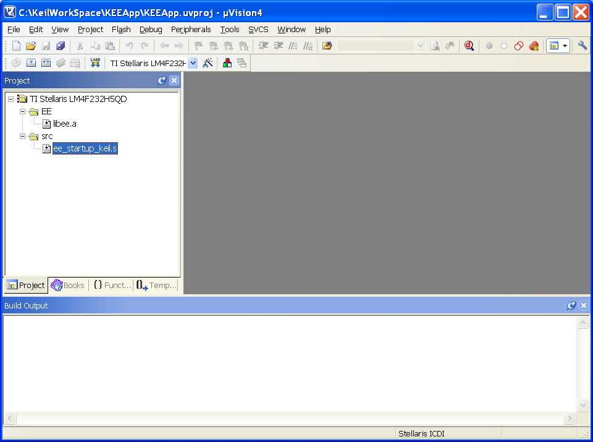Click the New file icon
The height and width of the screenshot is (442, 593).
[16, 46]
